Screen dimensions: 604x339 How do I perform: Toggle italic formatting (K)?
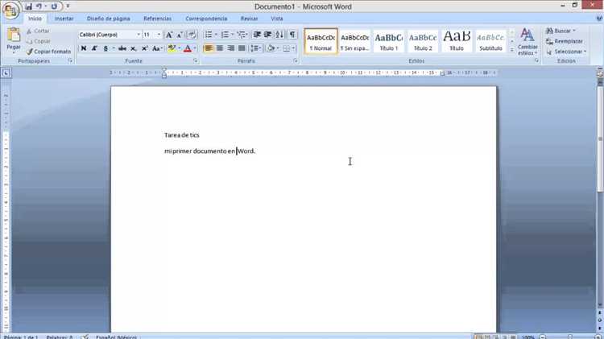coord(94,48)
